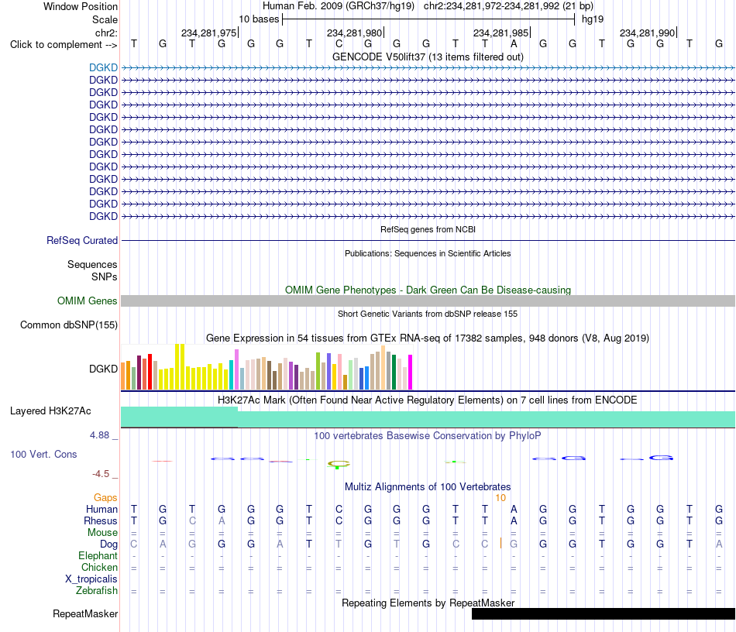The width and height of the screenshot is (736, 632).
Task: Click the 'Mouse' alignment row label
Action: [102, 533]
